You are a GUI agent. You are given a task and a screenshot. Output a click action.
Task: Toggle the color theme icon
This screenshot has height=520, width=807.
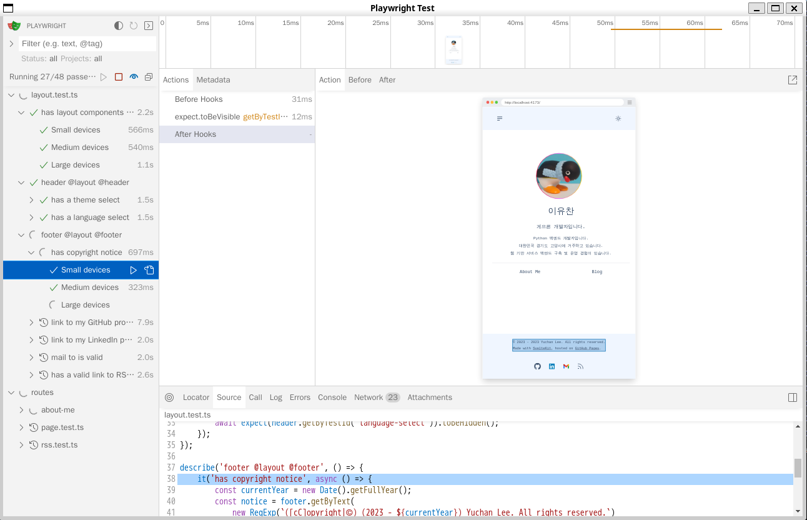[119, 26]
